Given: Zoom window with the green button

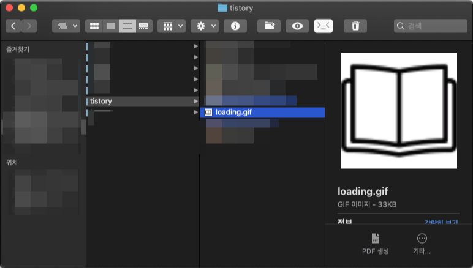Looking at the screenshot, I should 34,8.
